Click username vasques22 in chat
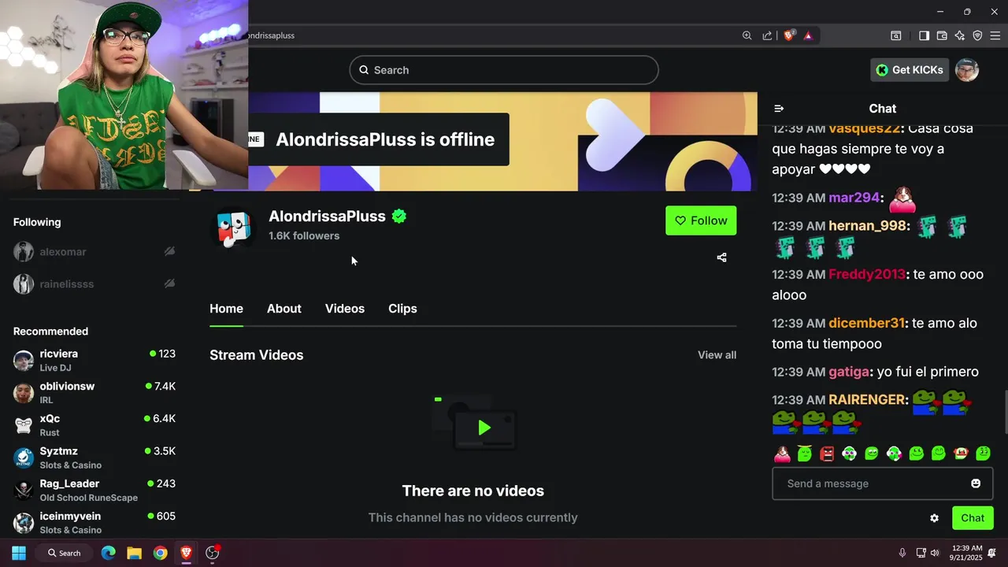The height and width of the screenshot is (567, 1008). pyautogui.click(x=864, y=128)
